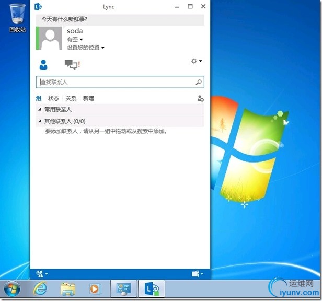Open the call forwarding menu at bottom right
The width and height of the screenshot is (322, 301).
tap(198, 274)
